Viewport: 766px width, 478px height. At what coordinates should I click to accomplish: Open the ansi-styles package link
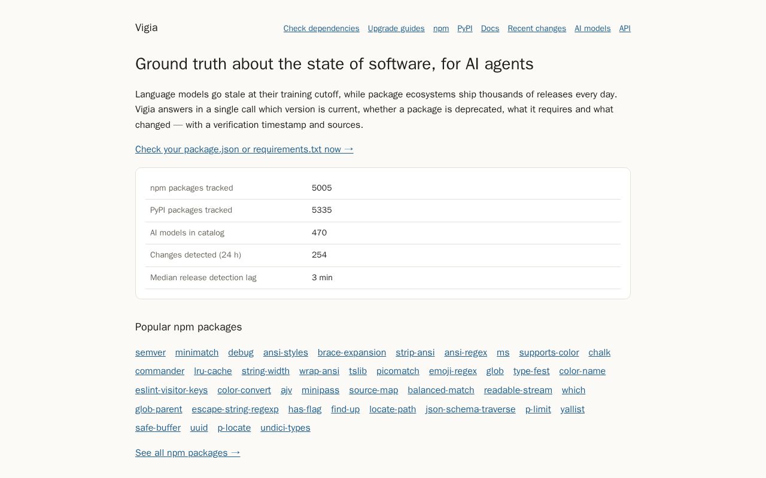[x=285, y=353]
